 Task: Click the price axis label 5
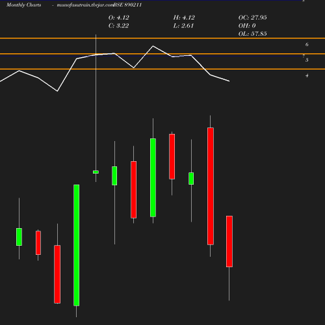(x=307, y=60)
